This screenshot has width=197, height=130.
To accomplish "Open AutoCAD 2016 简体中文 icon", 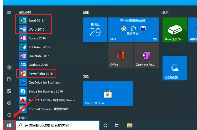I will pos(23,100).
